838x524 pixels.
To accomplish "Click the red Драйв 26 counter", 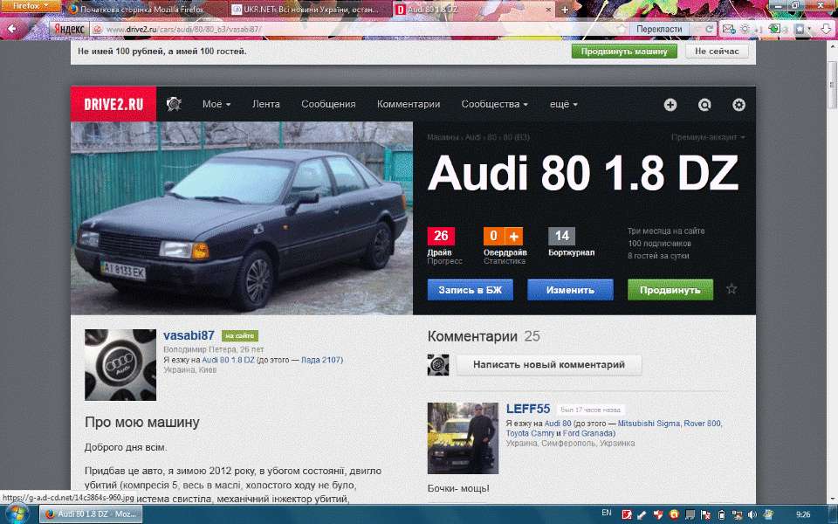I will pyautogui.click(x=441, y=236).
